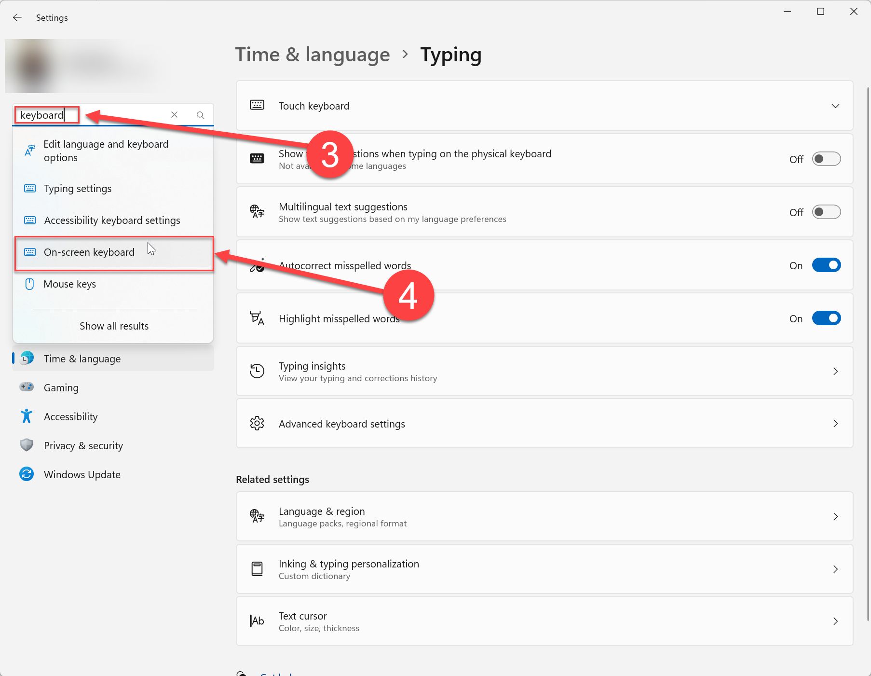
Task: Expand the Touch keyboard section
Action: click(x=835, y=106)
